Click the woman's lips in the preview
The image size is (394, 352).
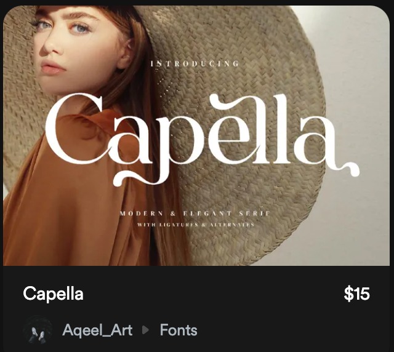pyautogui.click(x=53, y=67)
